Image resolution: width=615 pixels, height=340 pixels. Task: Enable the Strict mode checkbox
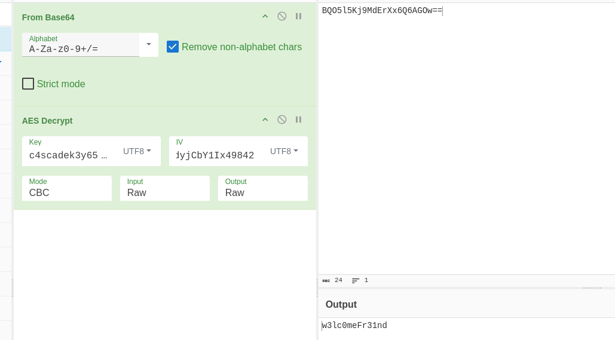click(x=28, y=84)
